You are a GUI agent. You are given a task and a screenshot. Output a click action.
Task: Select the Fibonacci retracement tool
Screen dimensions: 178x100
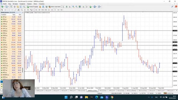click(22, 10)
